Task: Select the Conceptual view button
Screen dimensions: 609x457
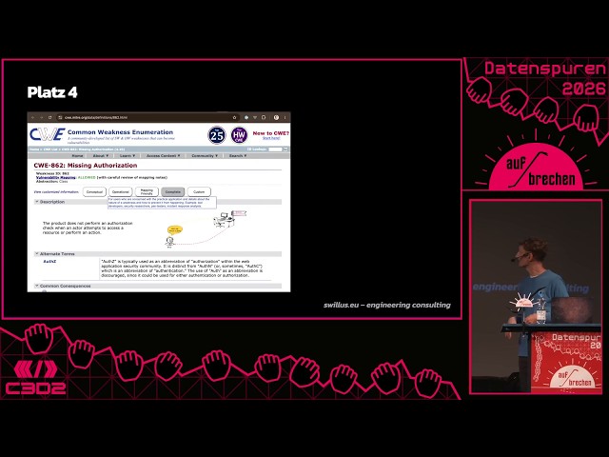Action: tap(94, 191)
